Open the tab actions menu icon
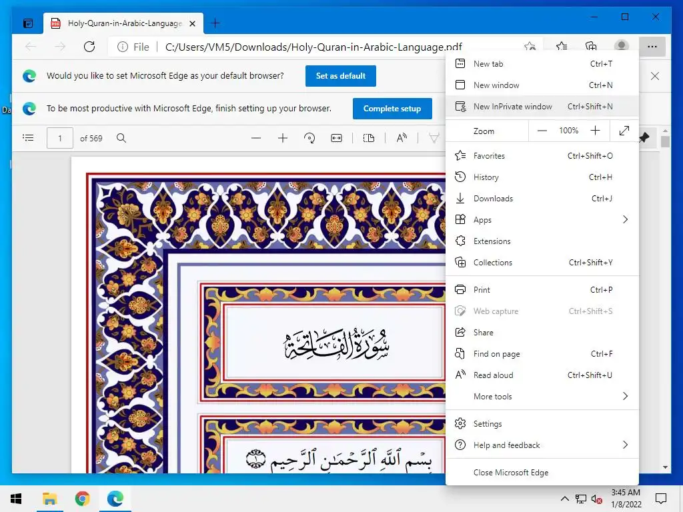The image size is (683, 512). (28, 23)
